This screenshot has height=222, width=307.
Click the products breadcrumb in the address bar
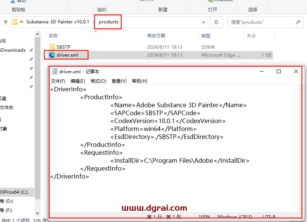click(x=109, y=22)
